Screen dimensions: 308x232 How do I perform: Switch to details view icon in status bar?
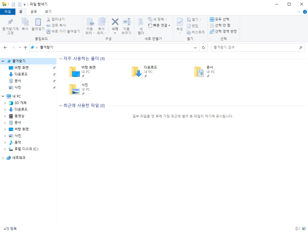[298, 228]
